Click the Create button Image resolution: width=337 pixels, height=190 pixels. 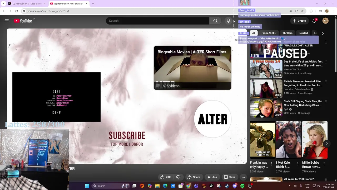click(299, 21)
